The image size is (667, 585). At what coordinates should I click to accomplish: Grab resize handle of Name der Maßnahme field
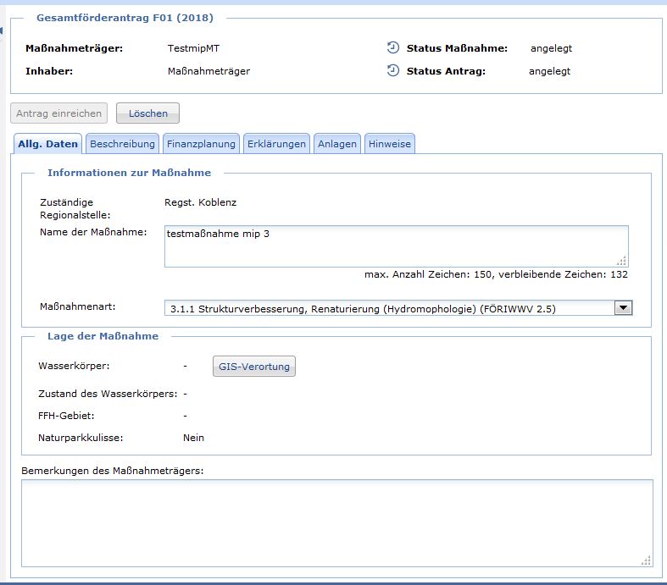coord(622,261)
